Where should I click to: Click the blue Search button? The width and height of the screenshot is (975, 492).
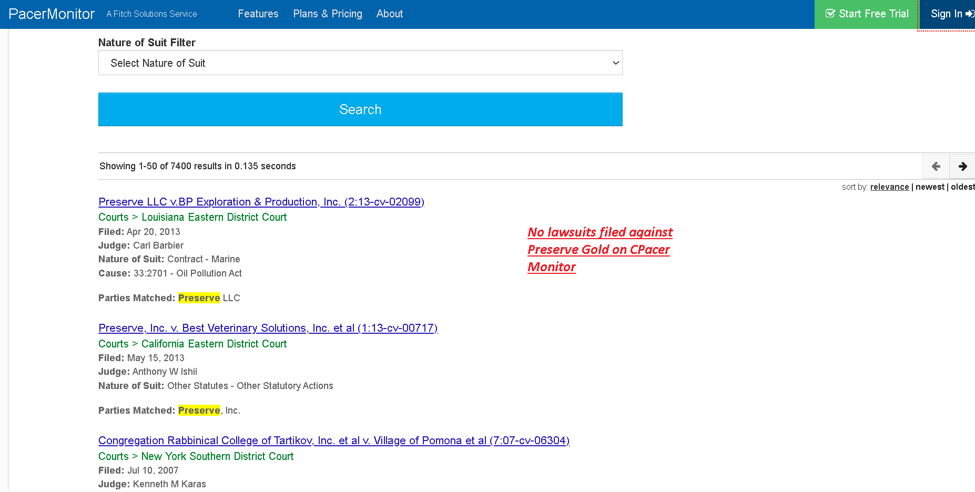[x=360, y=109]
